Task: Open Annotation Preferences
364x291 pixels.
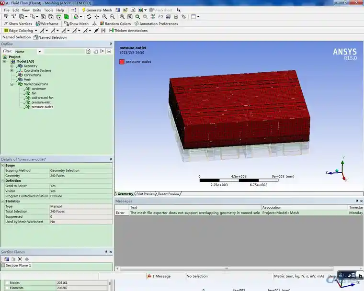Action: 157,23
